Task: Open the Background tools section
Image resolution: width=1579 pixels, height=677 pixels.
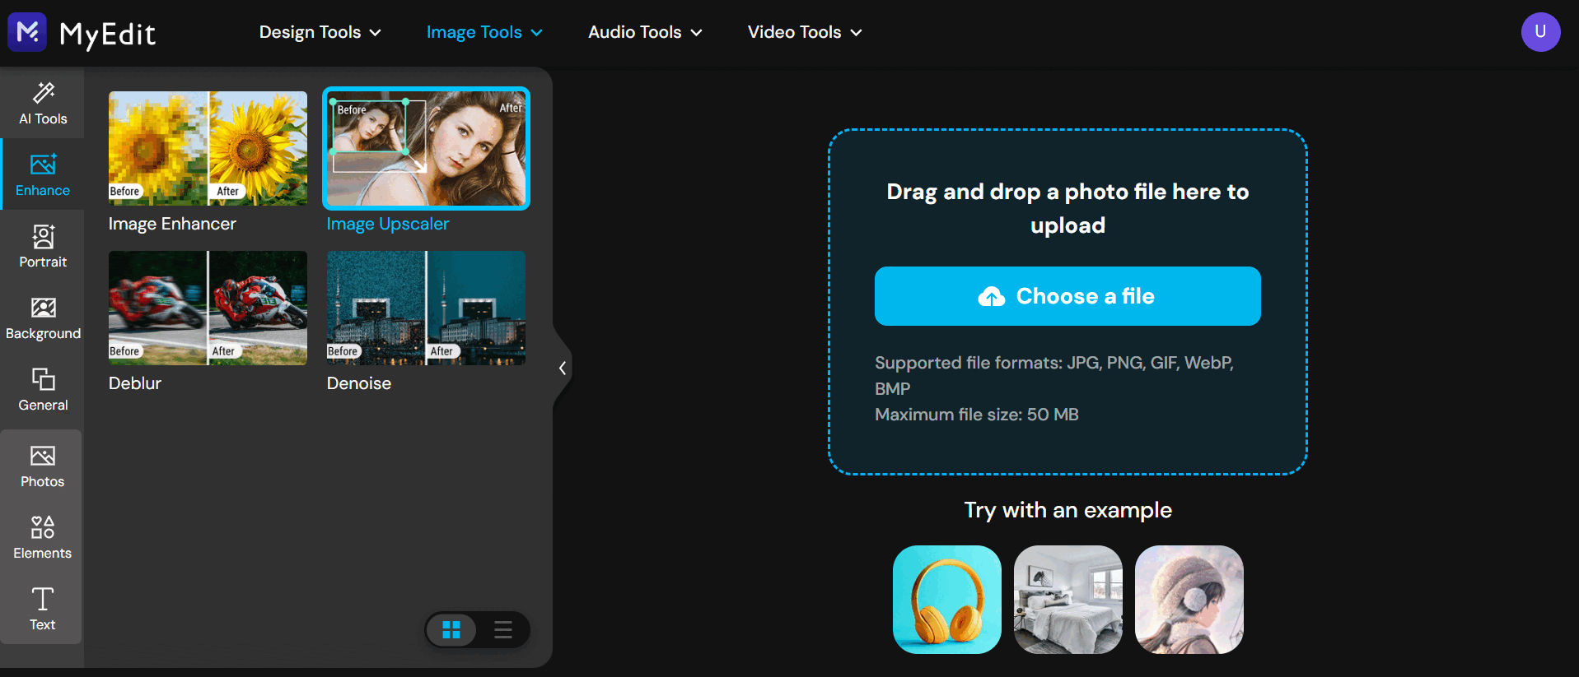Action: [43, 318]
